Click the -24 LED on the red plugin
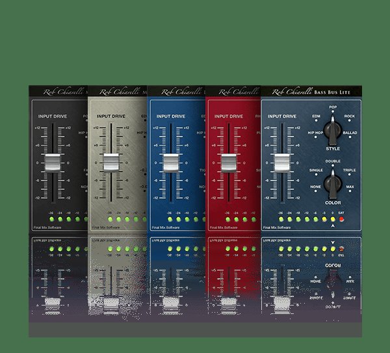Image resolution: width=390 pixels, height=353 pixels. [237, 219]
